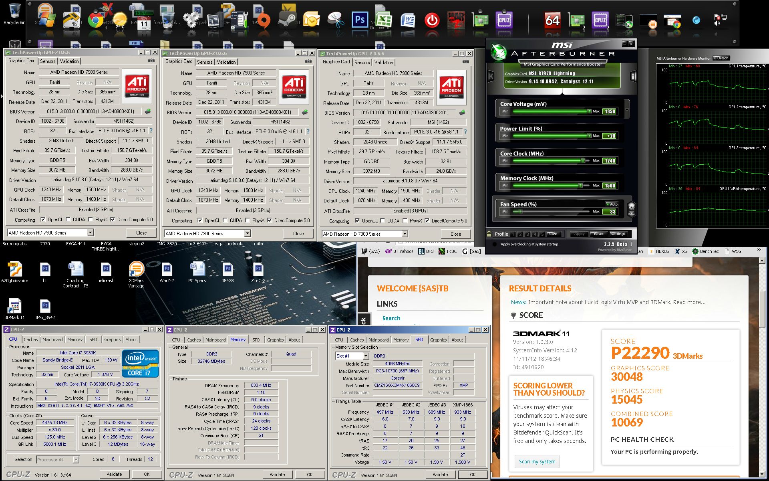Open the Search link under LINKS

[391, 318]
